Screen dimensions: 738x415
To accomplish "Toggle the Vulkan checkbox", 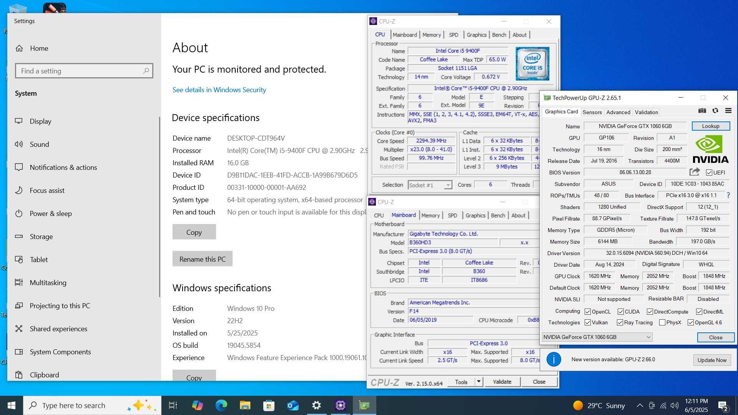I will click(588, 322).
